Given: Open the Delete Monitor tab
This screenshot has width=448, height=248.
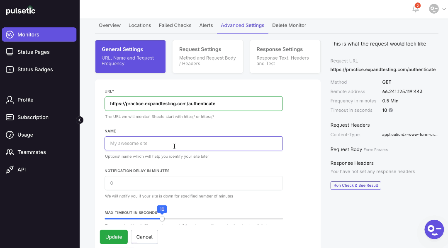Looking at the screenshot, I should click(x=289, y=25).
